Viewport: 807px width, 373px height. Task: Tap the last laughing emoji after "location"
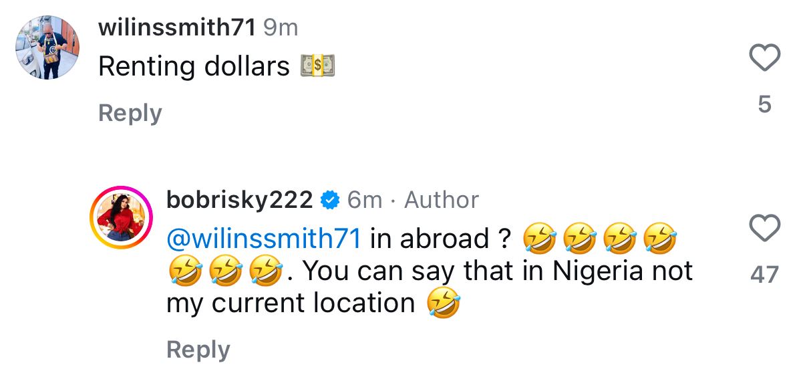[444, 303]
